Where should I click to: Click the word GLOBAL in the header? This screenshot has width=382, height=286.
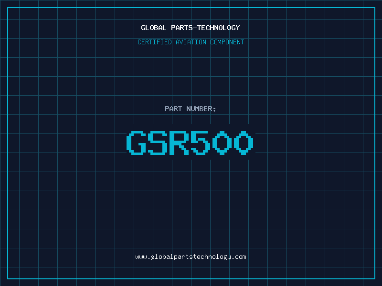(154, 28)
